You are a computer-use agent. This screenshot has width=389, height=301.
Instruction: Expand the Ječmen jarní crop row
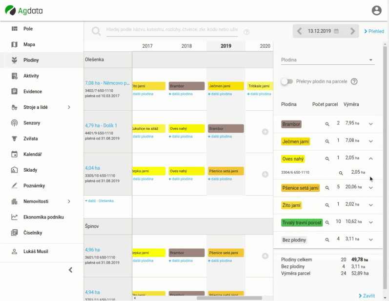click(370, 141)
